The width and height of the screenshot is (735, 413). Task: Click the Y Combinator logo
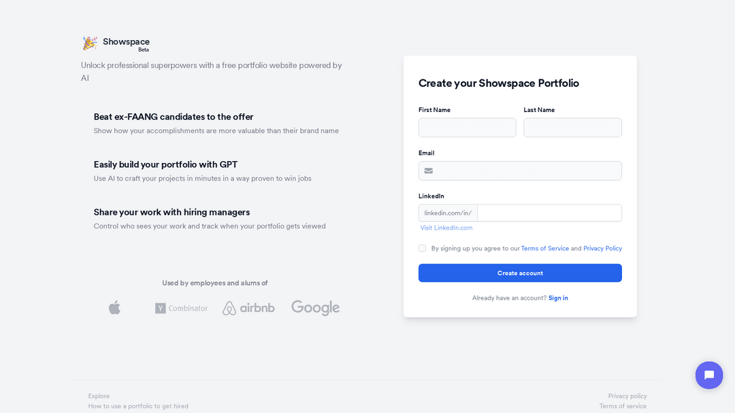click(x=182, y=308)
